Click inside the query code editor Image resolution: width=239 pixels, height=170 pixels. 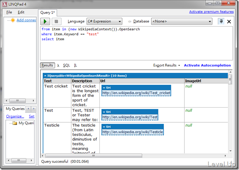coord(136,43)
